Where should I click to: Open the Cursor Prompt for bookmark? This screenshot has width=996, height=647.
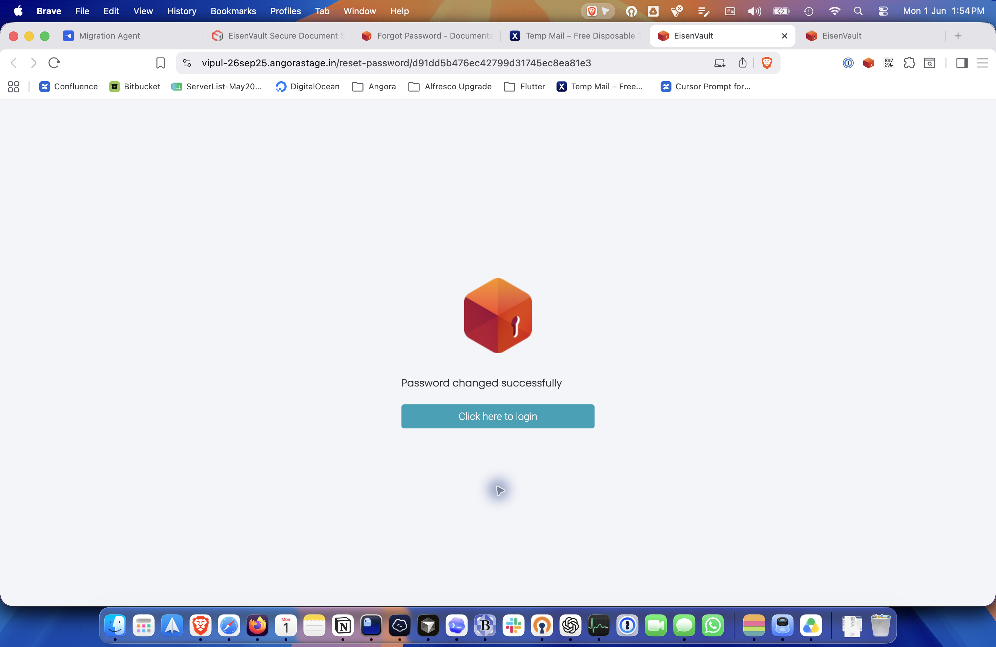click(x=706, y=87)
